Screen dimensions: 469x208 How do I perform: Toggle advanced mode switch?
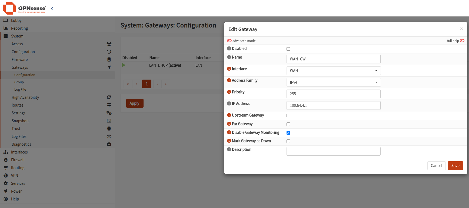(x=229, y=41)
